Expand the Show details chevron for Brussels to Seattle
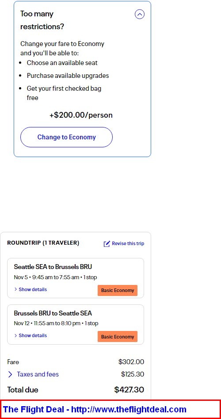This screenshot has width=221, height=419. (x=16, y=335)
